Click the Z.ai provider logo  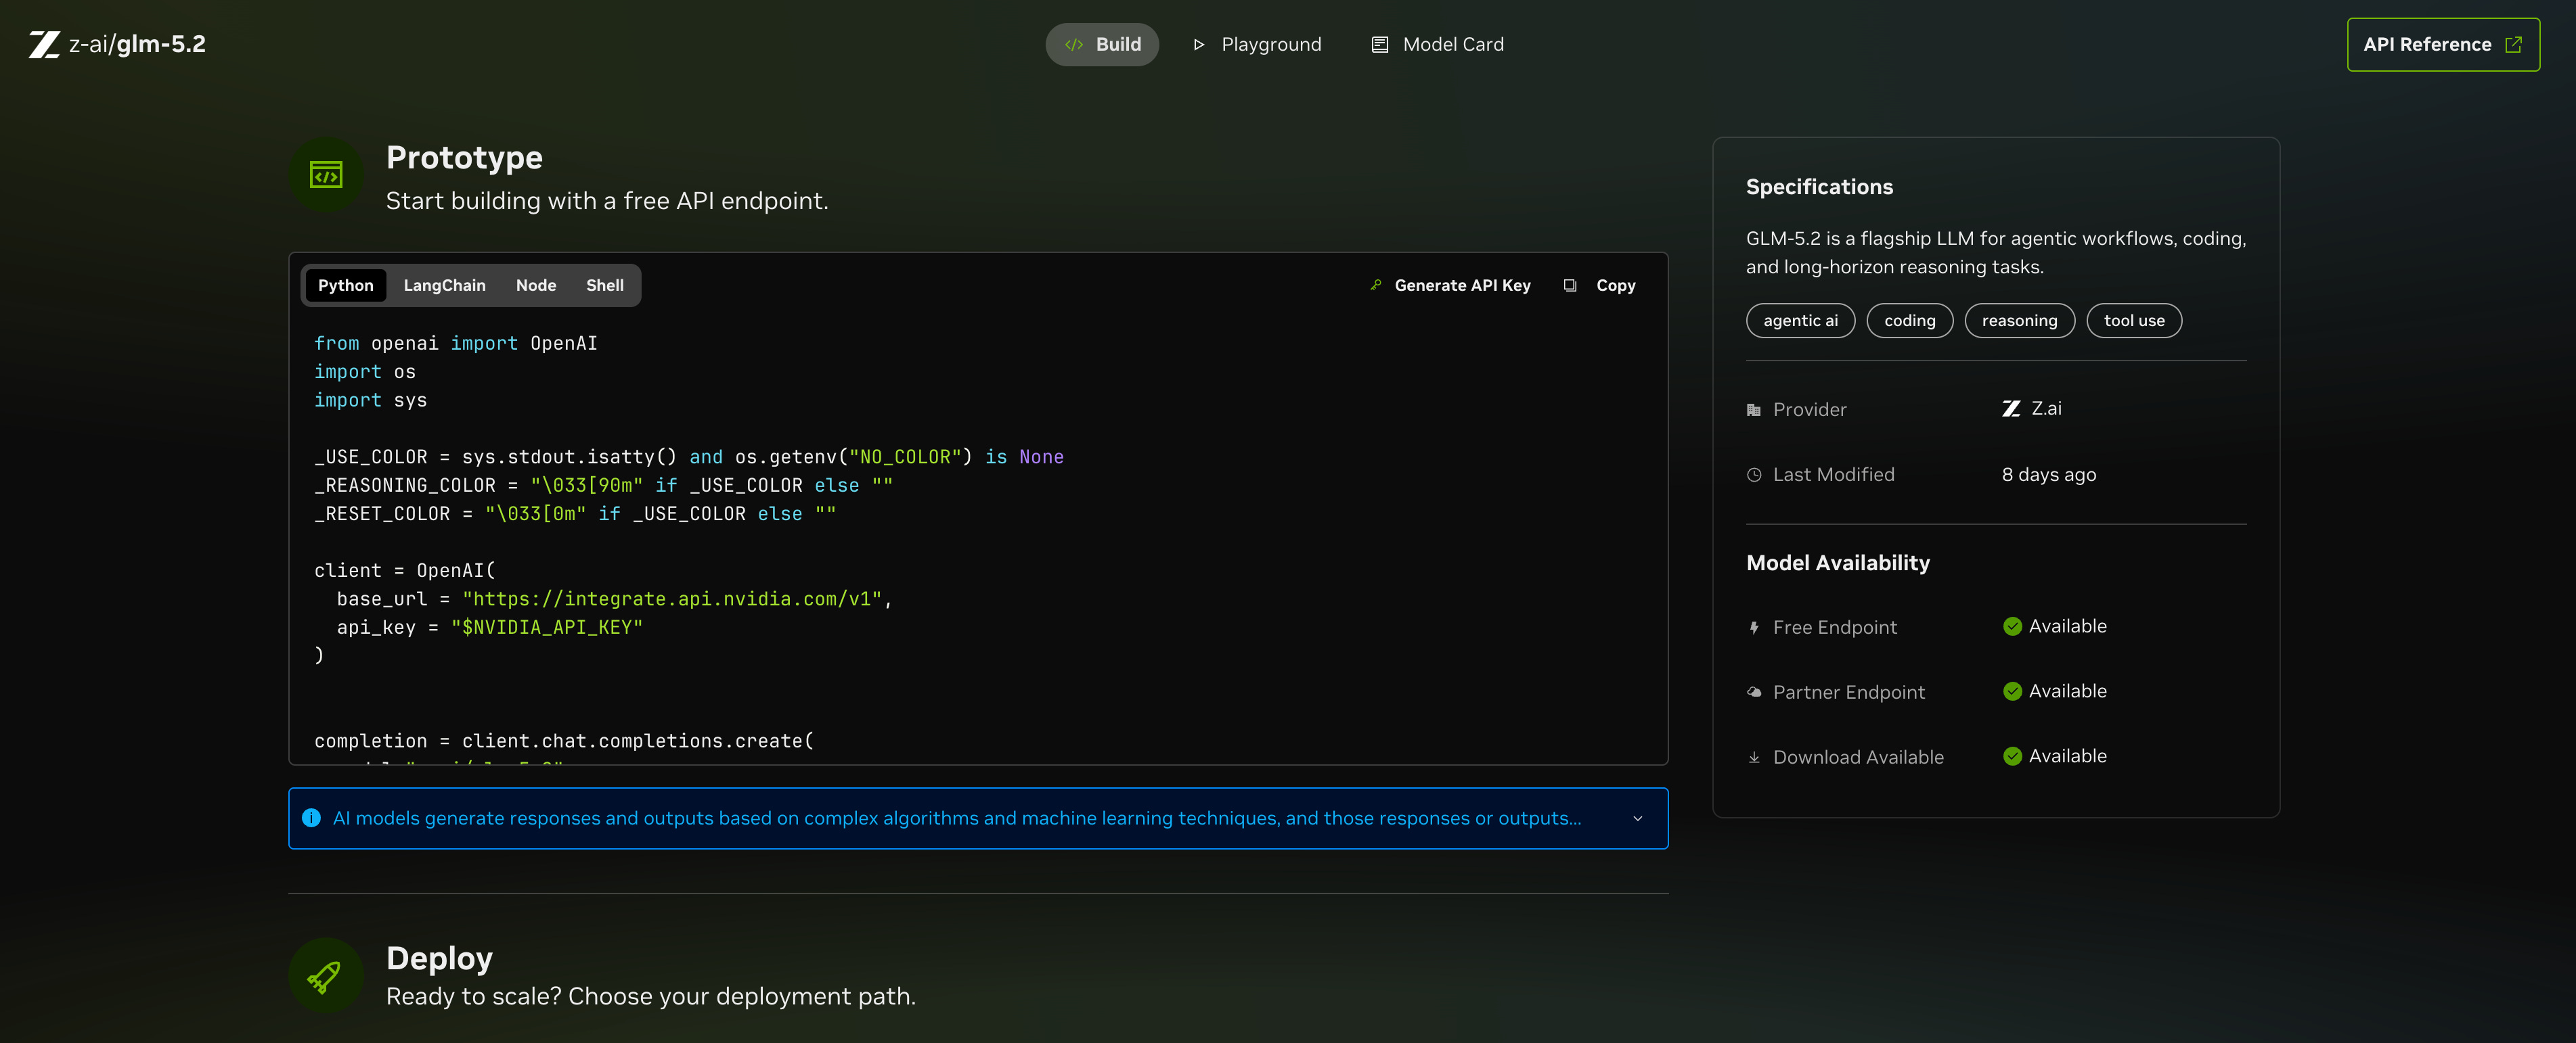(2011, 409)
